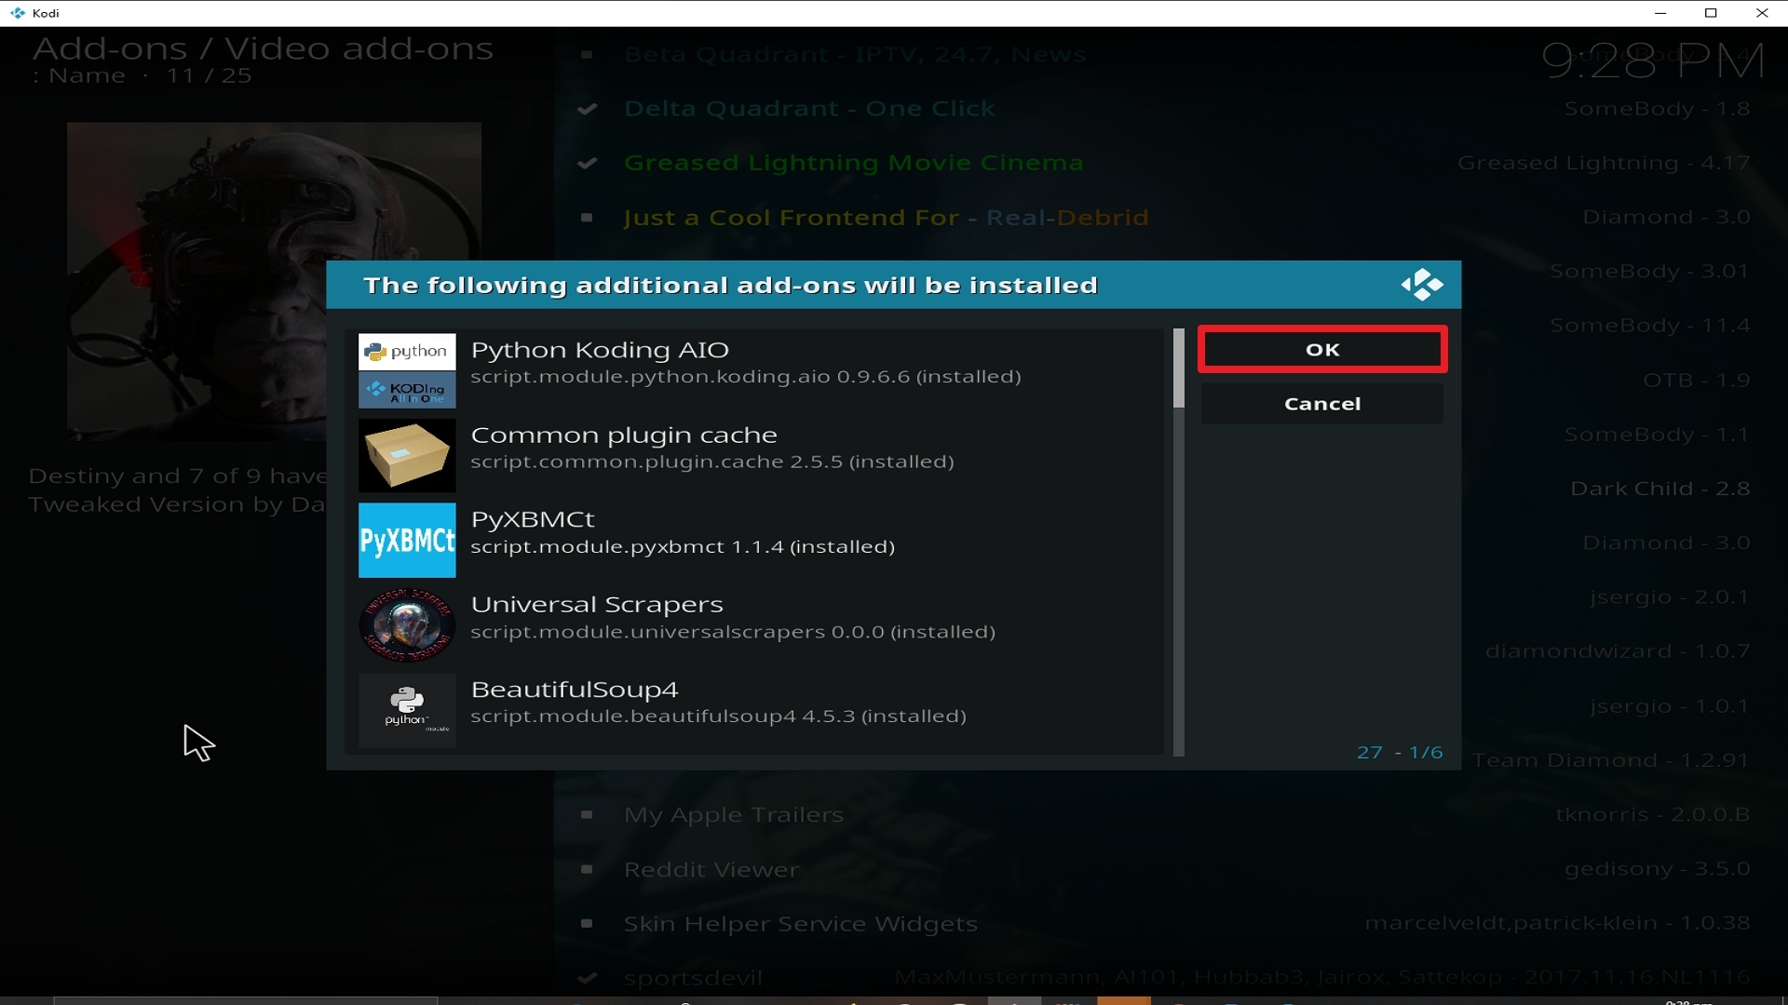
Task: Click bullet beside Reddit Viewer
Action: click(x=587, y=869)
